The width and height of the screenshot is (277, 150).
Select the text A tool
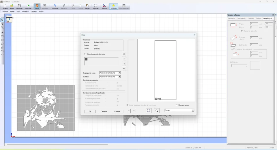[2, 32]
